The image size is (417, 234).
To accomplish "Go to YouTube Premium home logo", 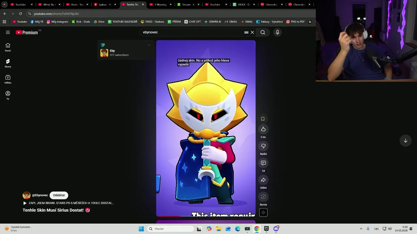I will pyautogui.click(x=27, y=32).
